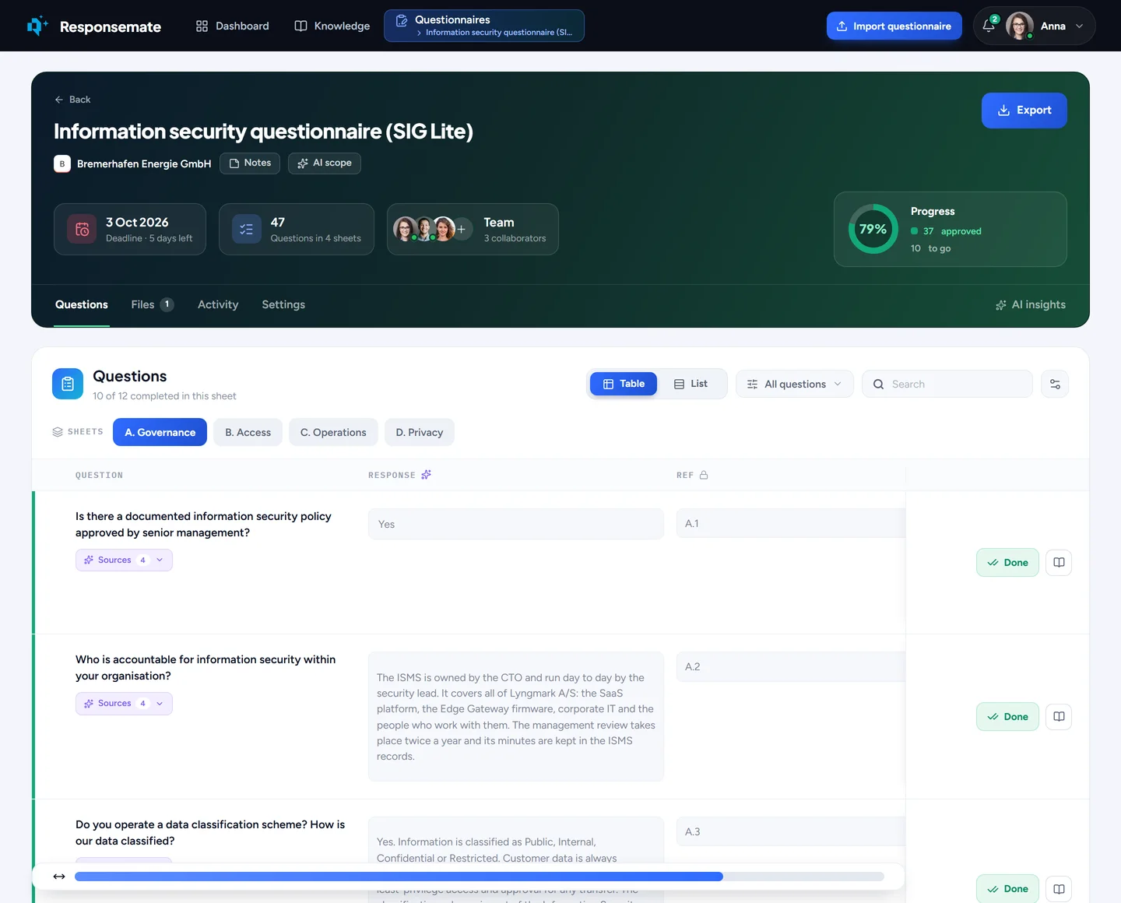
Task: Click the lock icon beside Ref header
Action: click(704, 475)
